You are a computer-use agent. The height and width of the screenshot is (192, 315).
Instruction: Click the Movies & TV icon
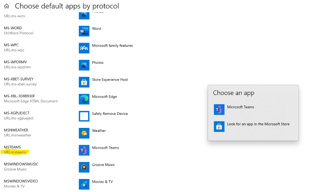point(84,184)
